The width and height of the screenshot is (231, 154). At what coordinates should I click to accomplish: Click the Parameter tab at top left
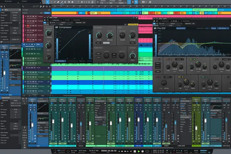point(8,1)
